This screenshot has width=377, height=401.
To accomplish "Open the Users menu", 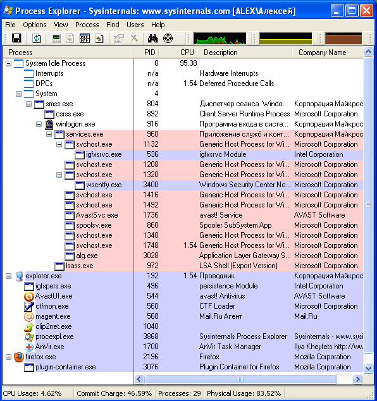I will (x=135, y=25).
